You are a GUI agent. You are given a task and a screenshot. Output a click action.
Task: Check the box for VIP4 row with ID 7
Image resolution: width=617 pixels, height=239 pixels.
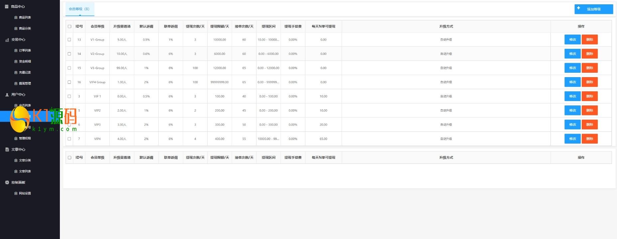(x=70, y=139)
